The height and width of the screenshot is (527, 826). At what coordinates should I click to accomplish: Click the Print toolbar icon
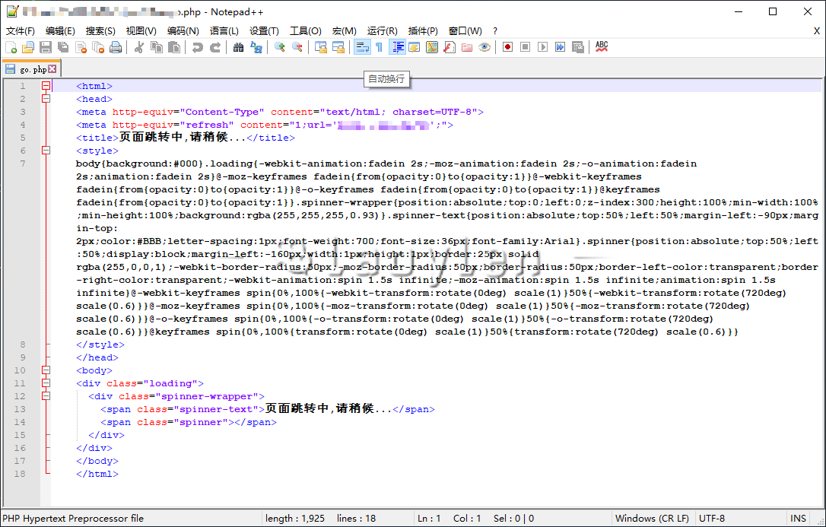116,47
